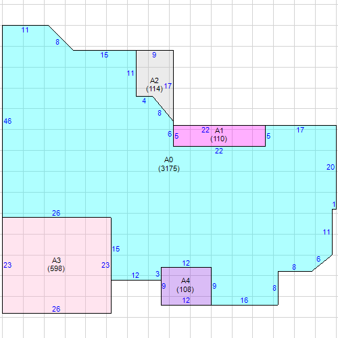Click the 26 dimension on A3's bottom edge

pos(56,309)
